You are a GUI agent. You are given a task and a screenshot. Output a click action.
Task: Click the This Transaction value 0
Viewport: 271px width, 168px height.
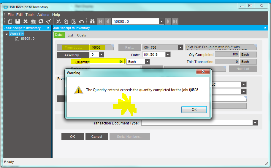click(227, 62)
